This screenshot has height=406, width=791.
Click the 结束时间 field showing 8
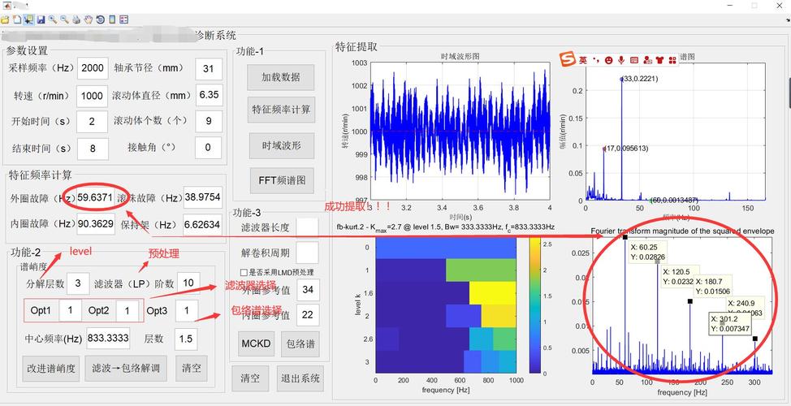[x=93, y=149]
